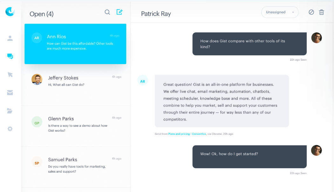Follow the Plans and pricing - Convertfox link
The image size is (334, 192).
click(187, 134)
